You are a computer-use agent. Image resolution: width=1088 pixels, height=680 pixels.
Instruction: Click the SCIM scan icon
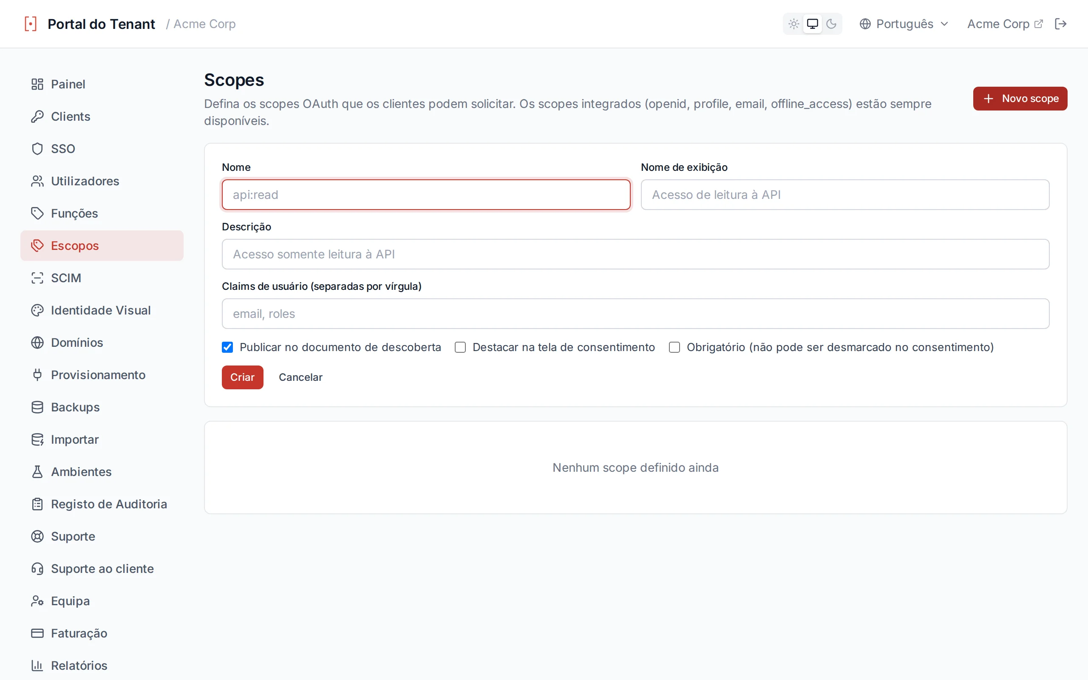(x=37, y=278)
